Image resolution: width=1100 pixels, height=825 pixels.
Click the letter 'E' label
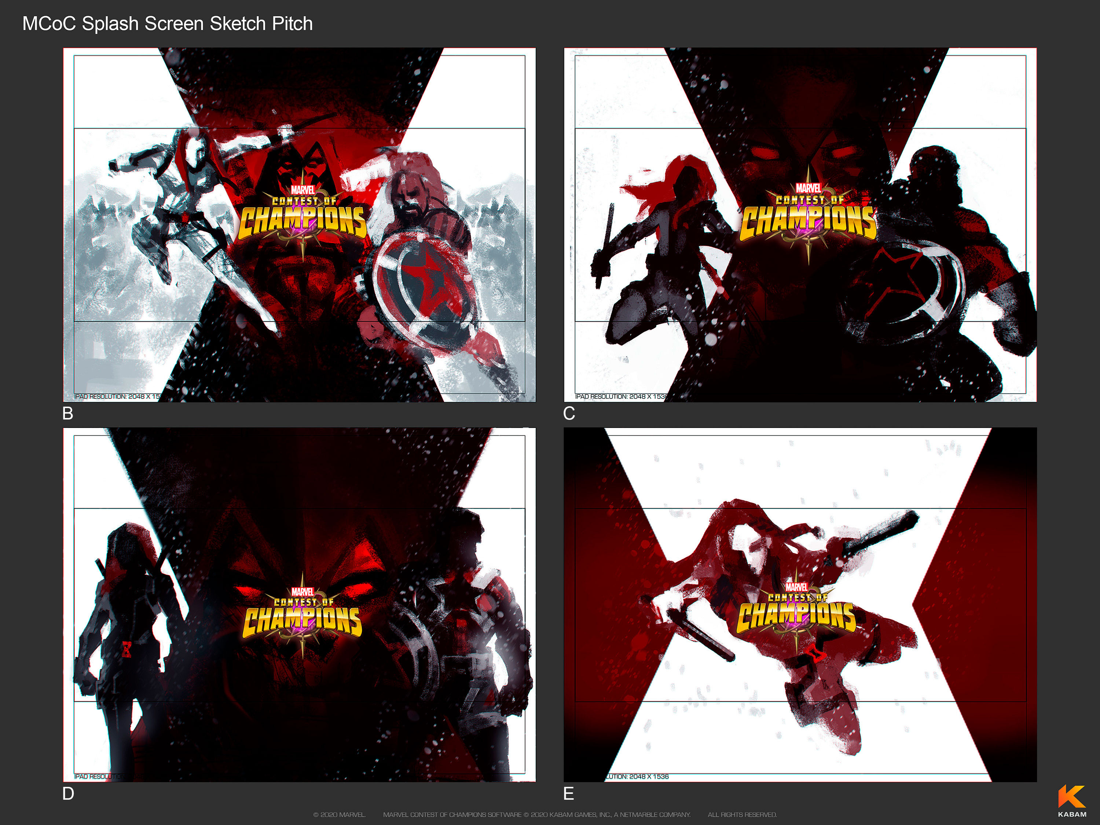[568, 793]
